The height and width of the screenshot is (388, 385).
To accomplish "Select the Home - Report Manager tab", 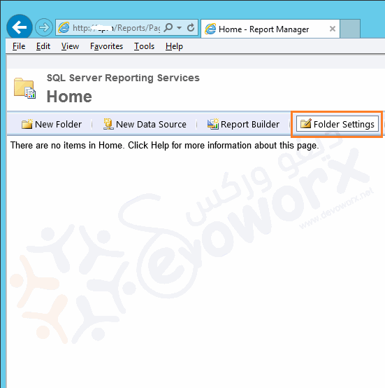I will [270, 29].
